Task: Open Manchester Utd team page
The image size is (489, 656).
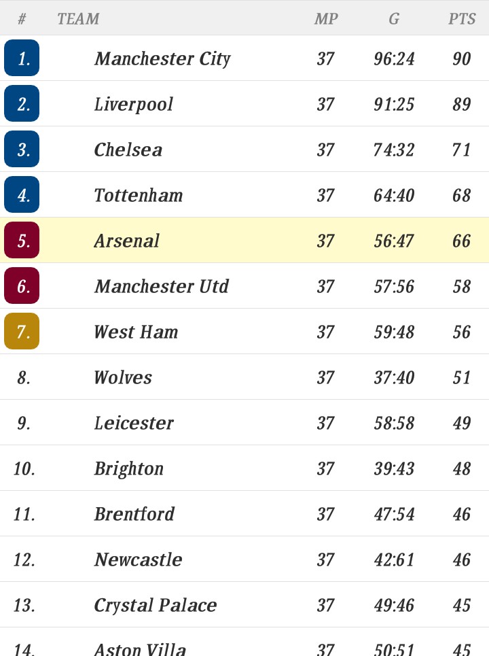Action: click(x=162, y=287)
